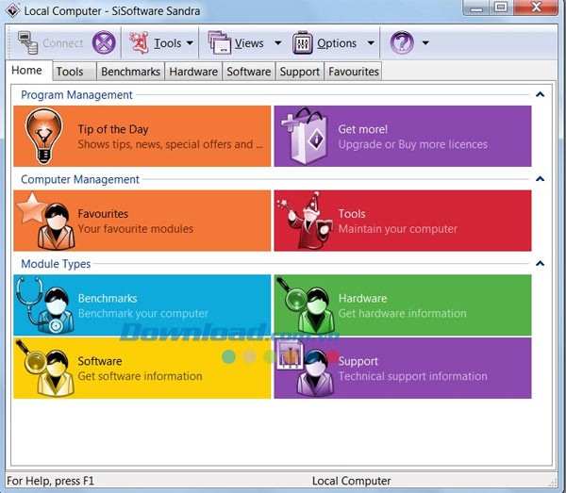Open the Help dropdown arrow
The height and width of the screenshot is (493, 566).
425,43
